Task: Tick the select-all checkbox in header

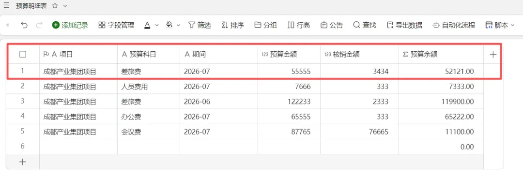Action: (x=23, y=54)
